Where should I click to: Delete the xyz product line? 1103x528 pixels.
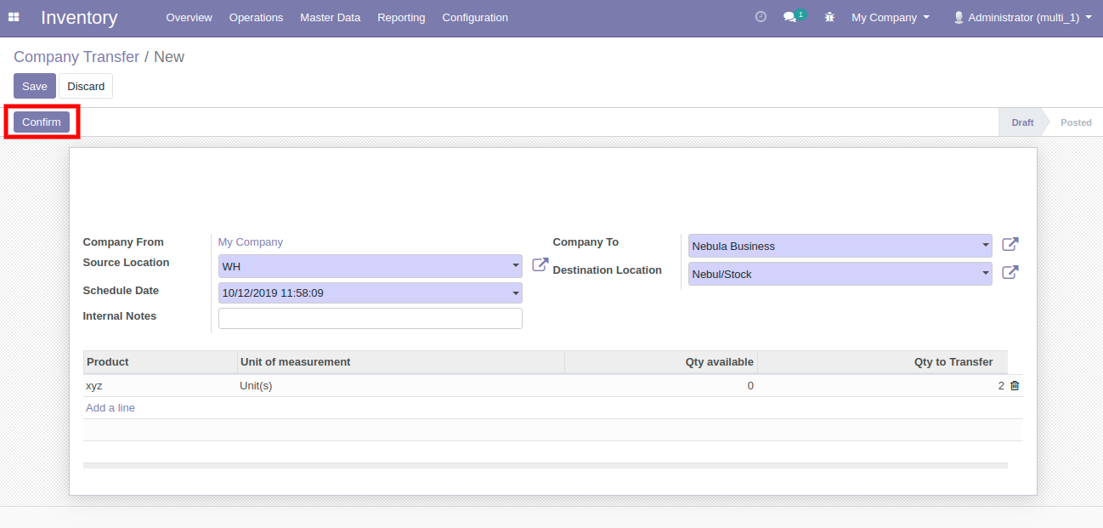click(1015, 386)
